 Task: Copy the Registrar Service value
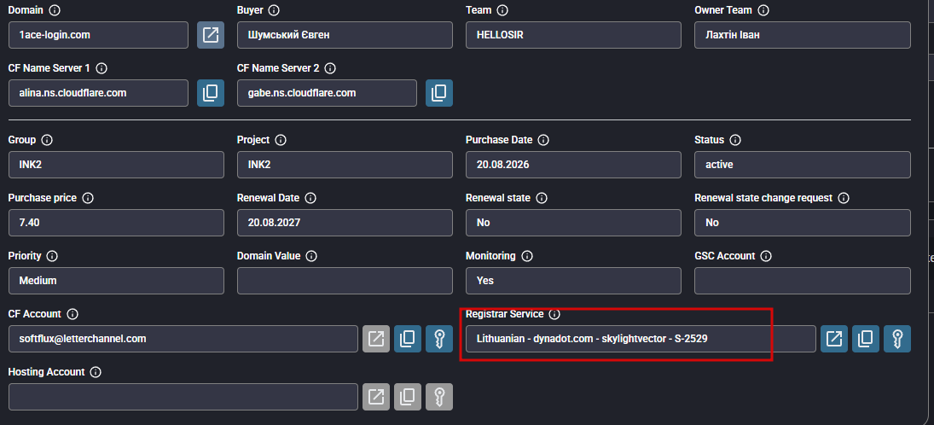(866, 339)
